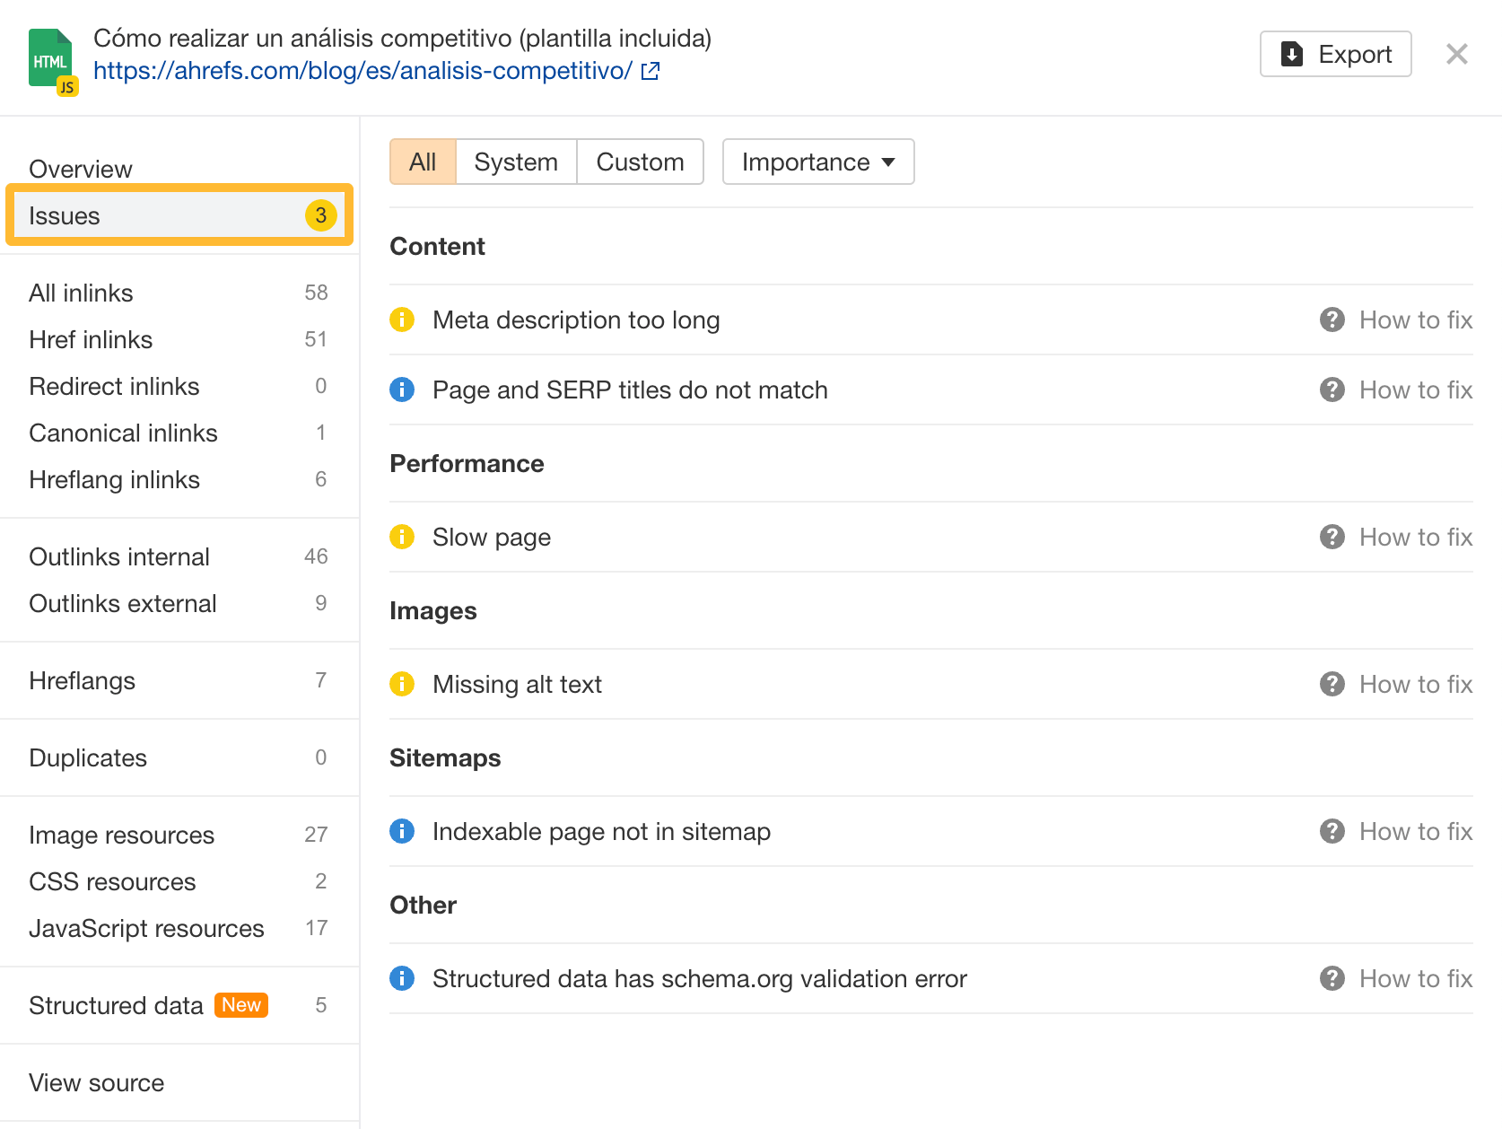Click the question mark icon beside Slow page
1502x1129 pixels.
pyautogui.click(x=1332, y=537)
